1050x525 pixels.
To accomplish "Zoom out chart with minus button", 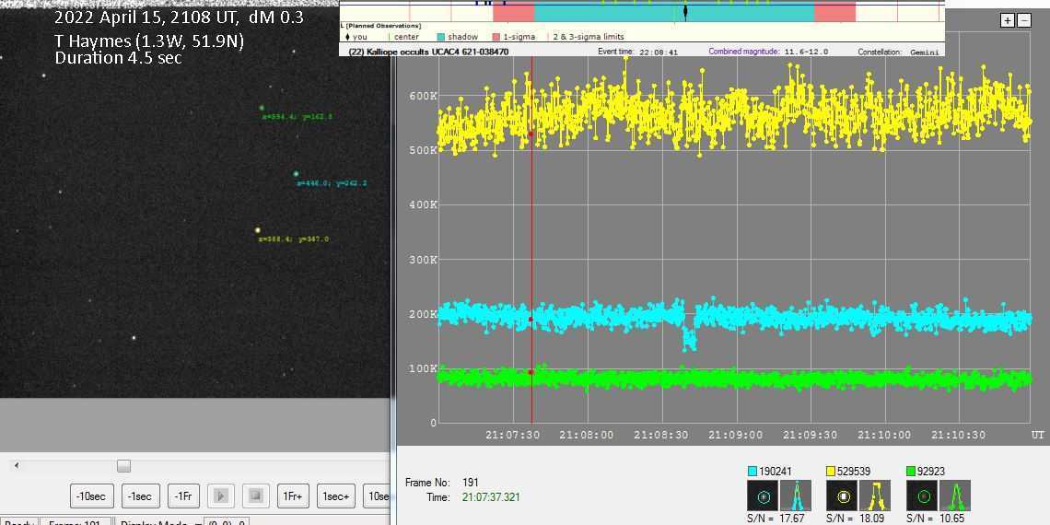I will click(x=1023, y=20).
